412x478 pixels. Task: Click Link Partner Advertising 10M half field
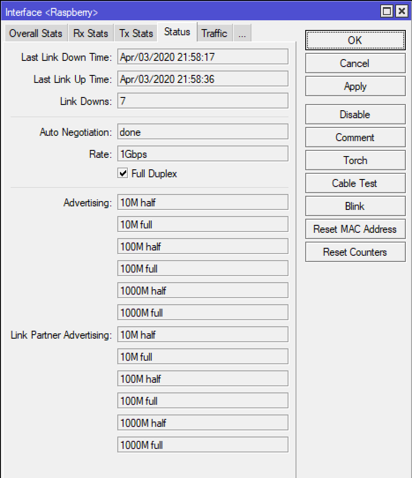coord(203,334)
